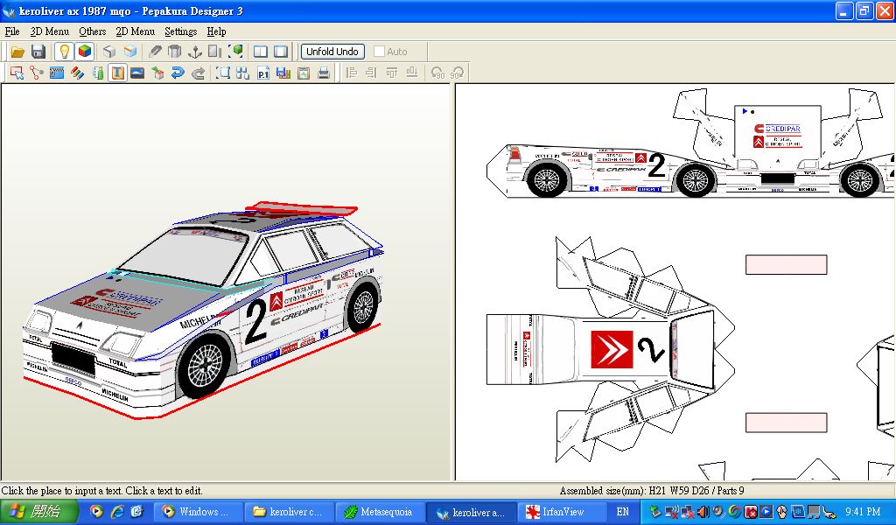Click the select and move arrow tool
The image size is (896, 525).
pos(17,73)
